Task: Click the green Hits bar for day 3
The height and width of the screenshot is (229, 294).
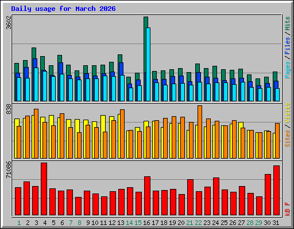Action: click(34, 53)
